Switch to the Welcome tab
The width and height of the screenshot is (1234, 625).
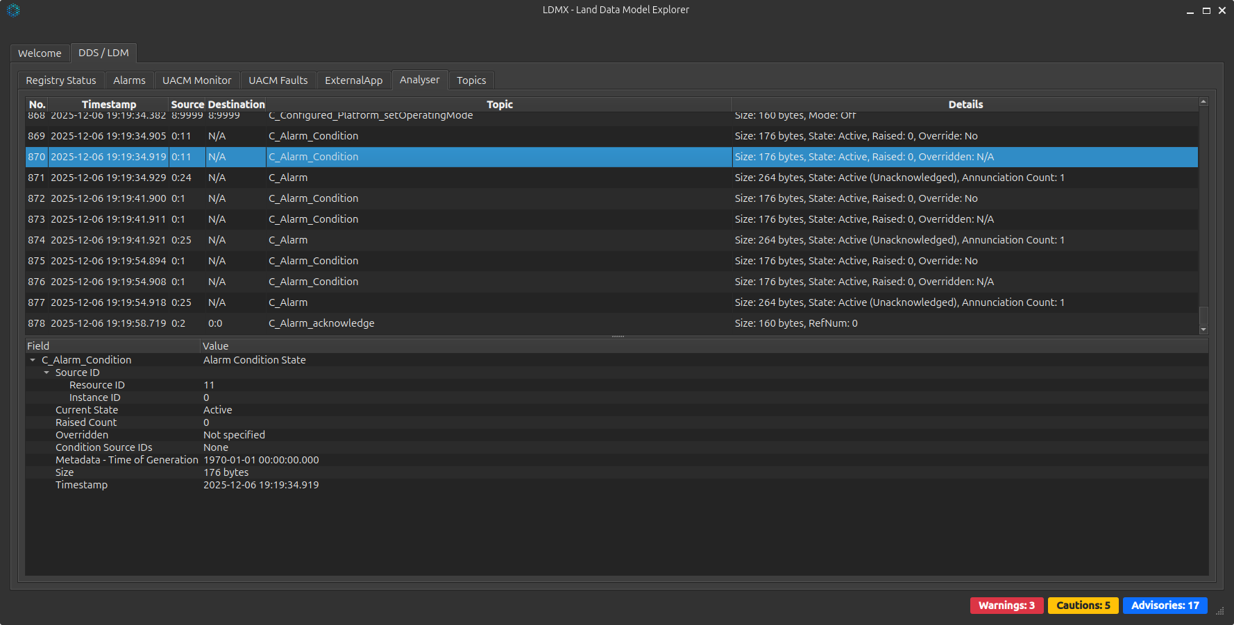point(40,53)
